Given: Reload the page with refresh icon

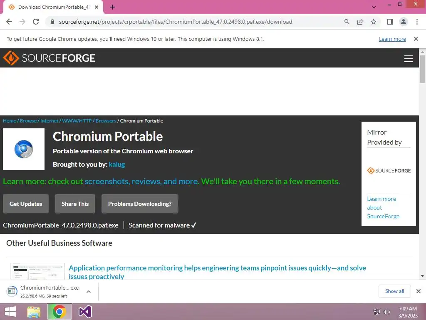Looking at the screenshot, I should pyautogui.click(x=36, y=22).
